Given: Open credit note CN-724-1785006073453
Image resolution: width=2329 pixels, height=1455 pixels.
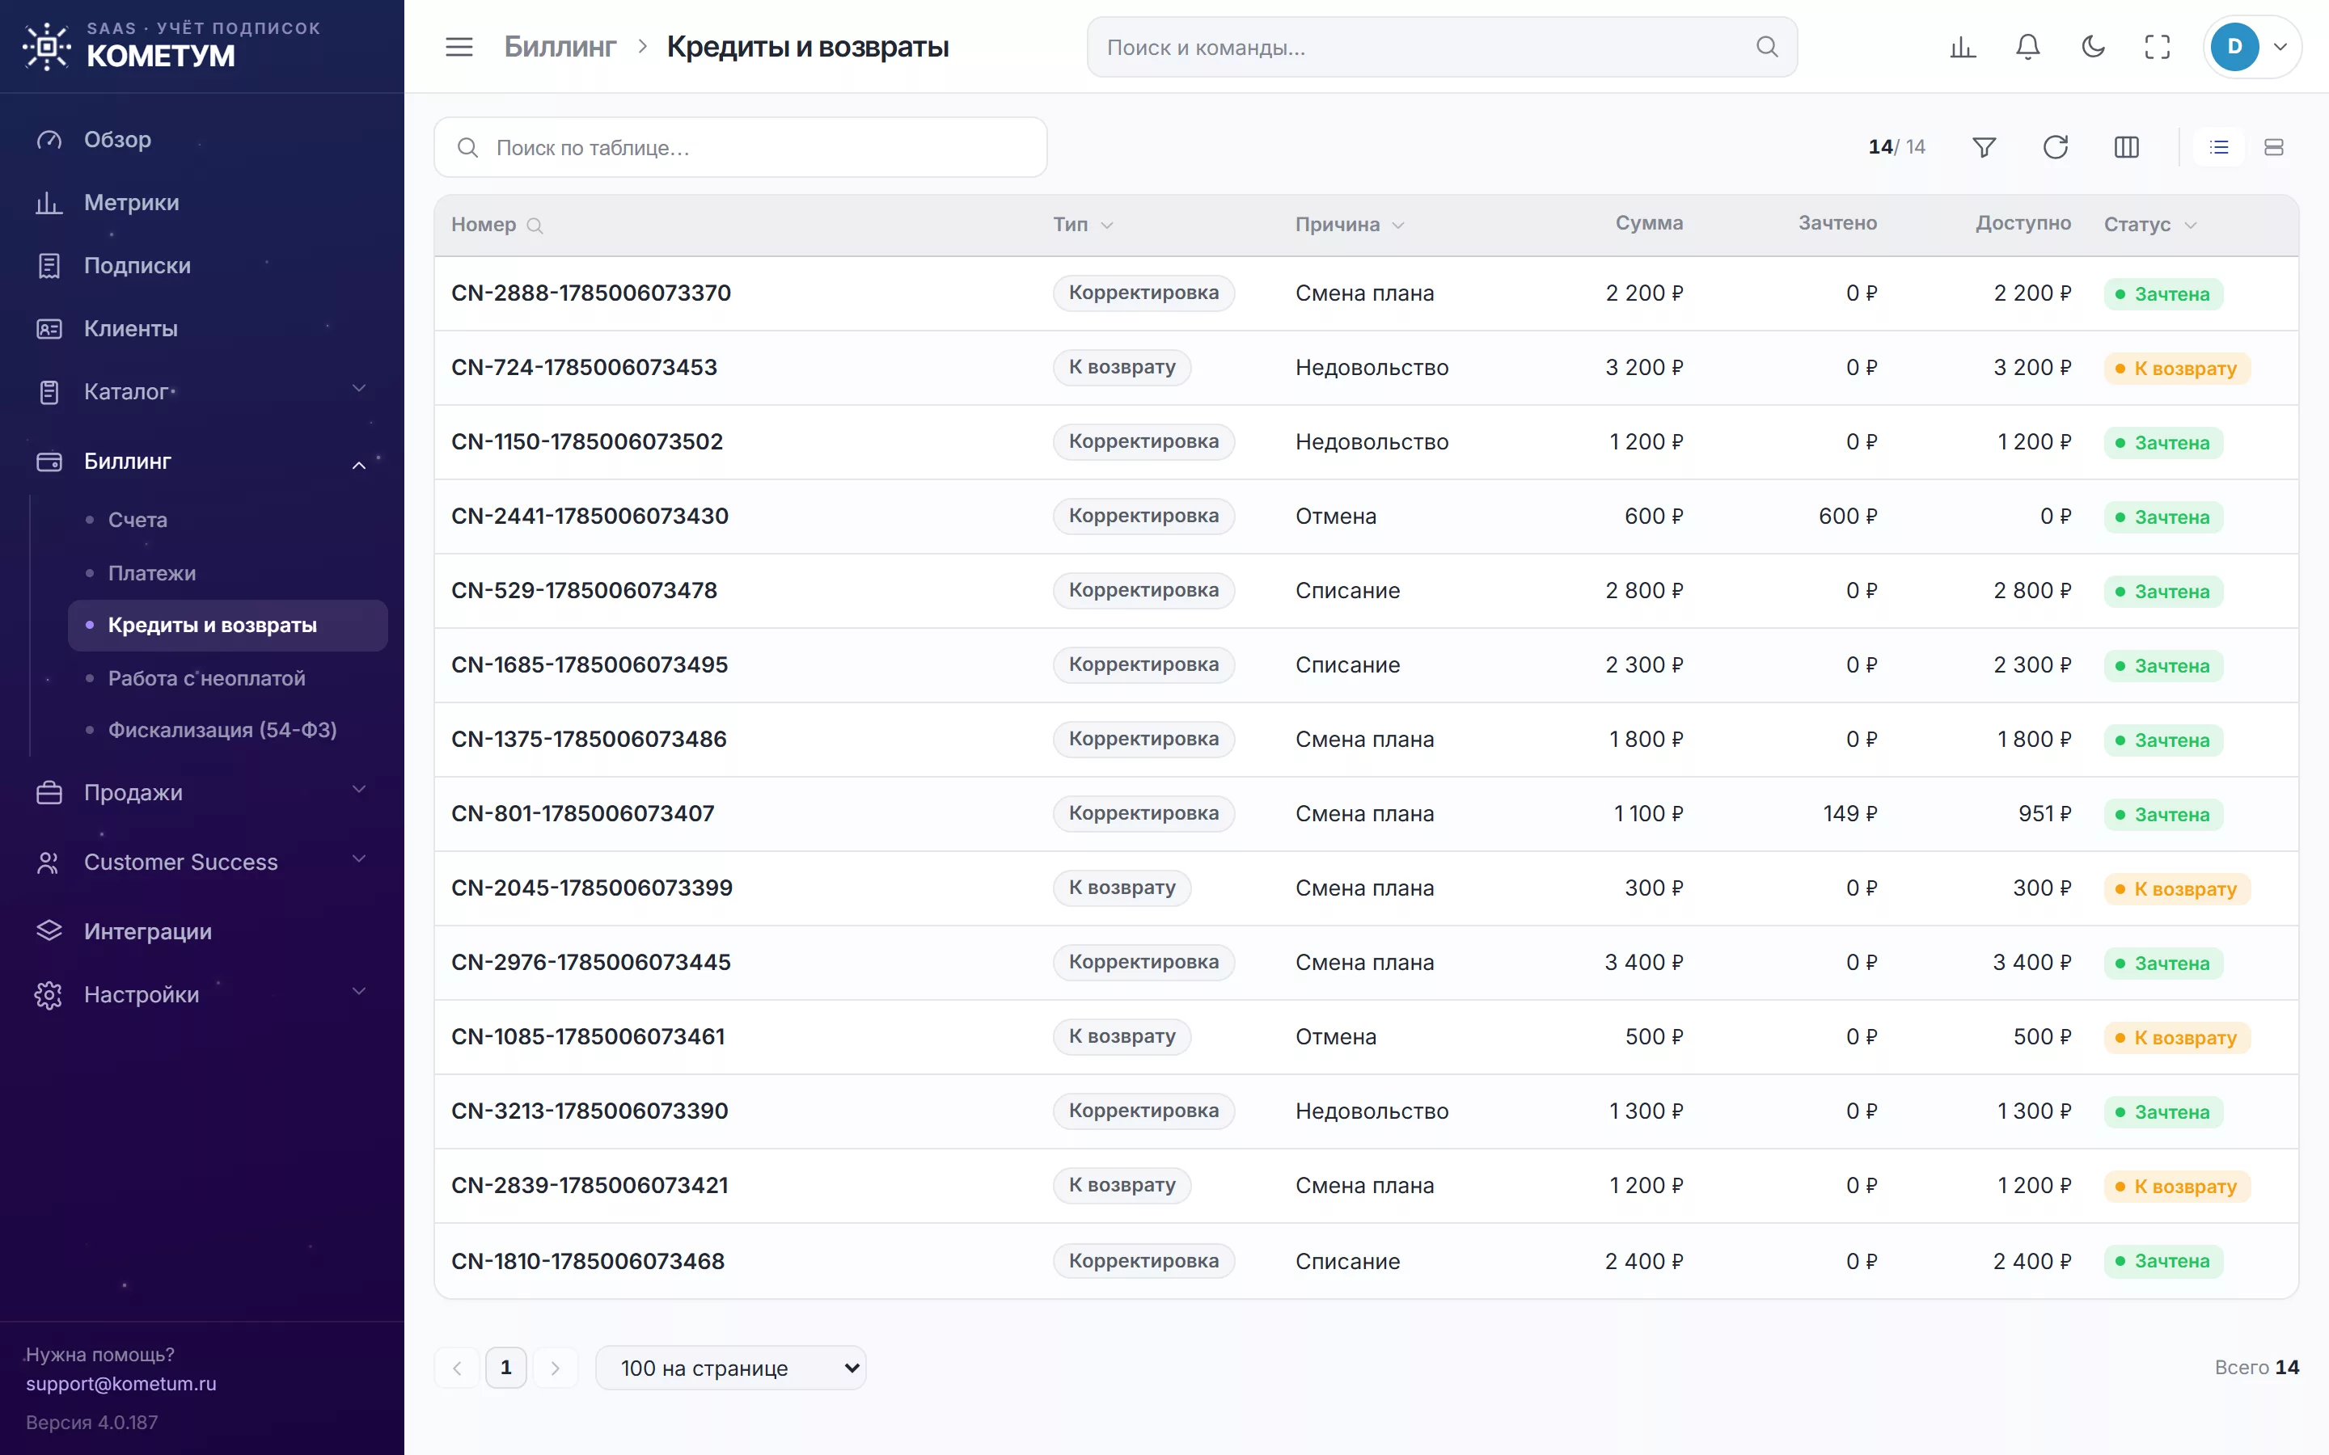Looking at the screenshot, I should coord(583,368).
